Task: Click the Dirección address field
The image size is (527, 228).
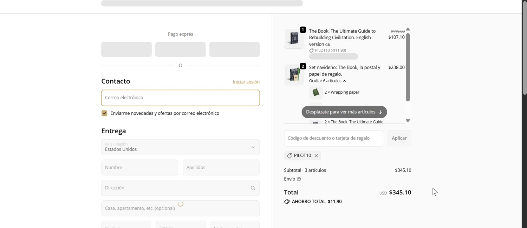Action: coord(180,188)
